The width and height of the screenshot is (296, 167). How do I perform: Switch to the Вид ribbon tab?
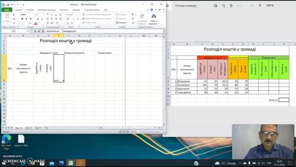point(105,10)
